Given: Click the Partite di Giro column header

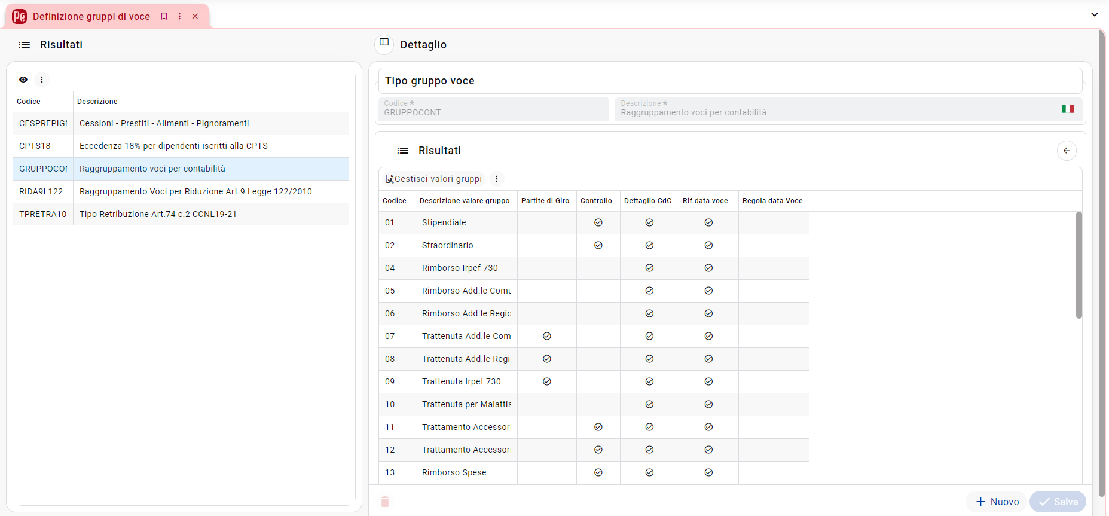Looking at the screenshot, I should coord(545,201).
